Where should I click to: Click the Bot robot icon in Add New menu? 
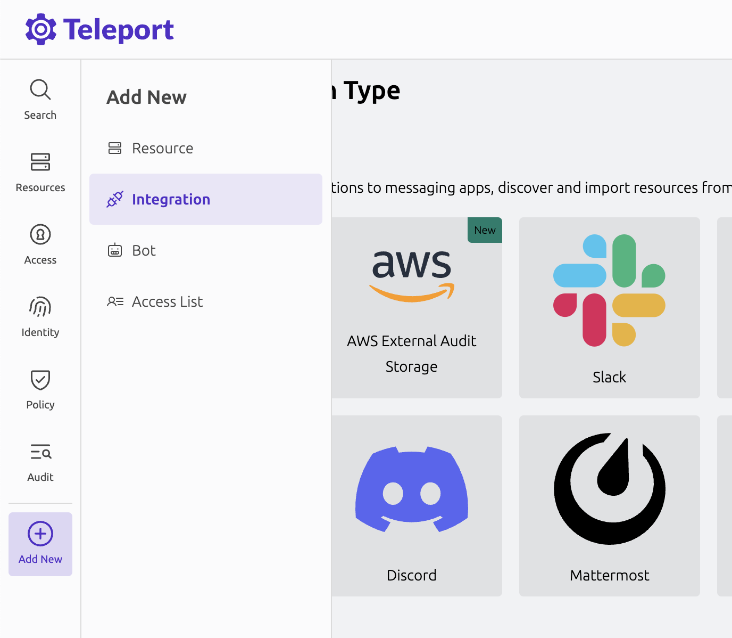[x=115, y=250]
